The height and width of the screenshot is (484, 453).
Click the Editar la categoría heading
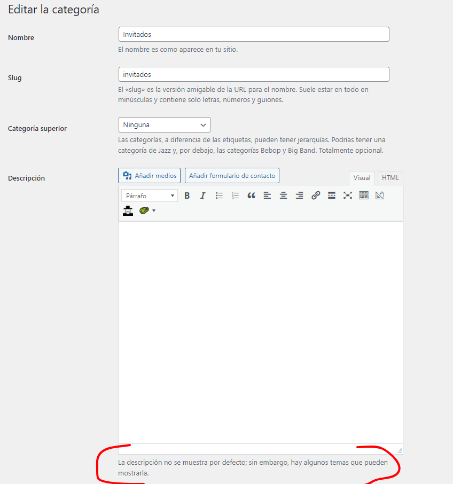53,10
